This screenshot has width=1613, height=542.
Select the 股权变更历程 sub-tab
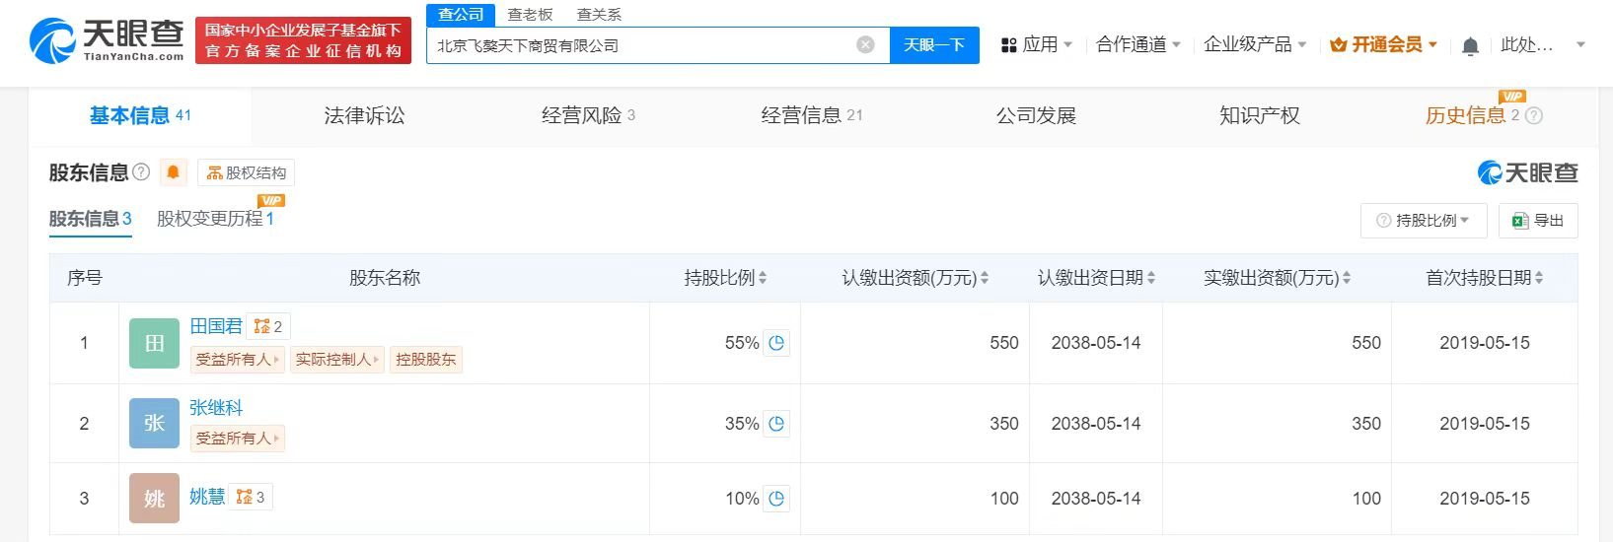coord(215,219)
